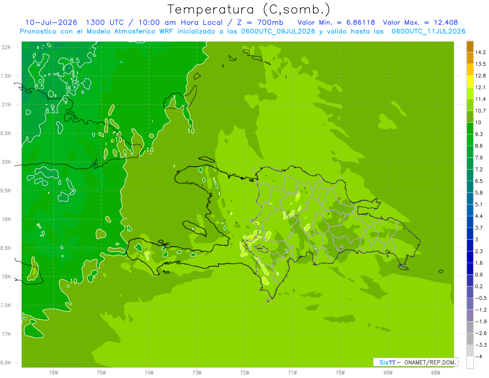Image resolution: width=489 pixels, height=378 pixels.
Task: Click the "70W" longitude label
Action: [x=340, y=373]
